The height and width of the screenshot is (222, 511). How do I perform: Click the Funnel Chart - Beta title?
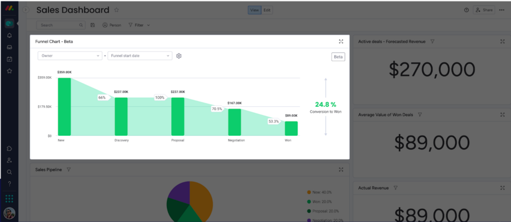point(54,42)
